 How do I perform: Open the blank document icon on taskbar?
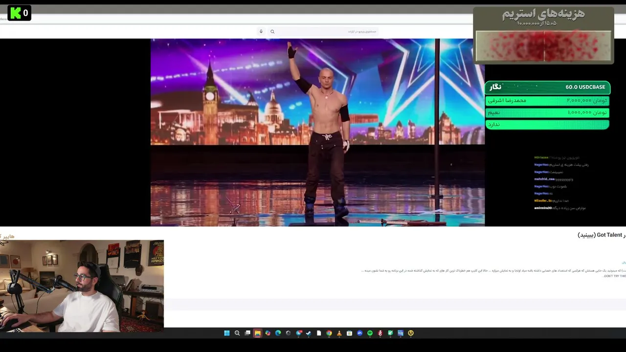319,333
